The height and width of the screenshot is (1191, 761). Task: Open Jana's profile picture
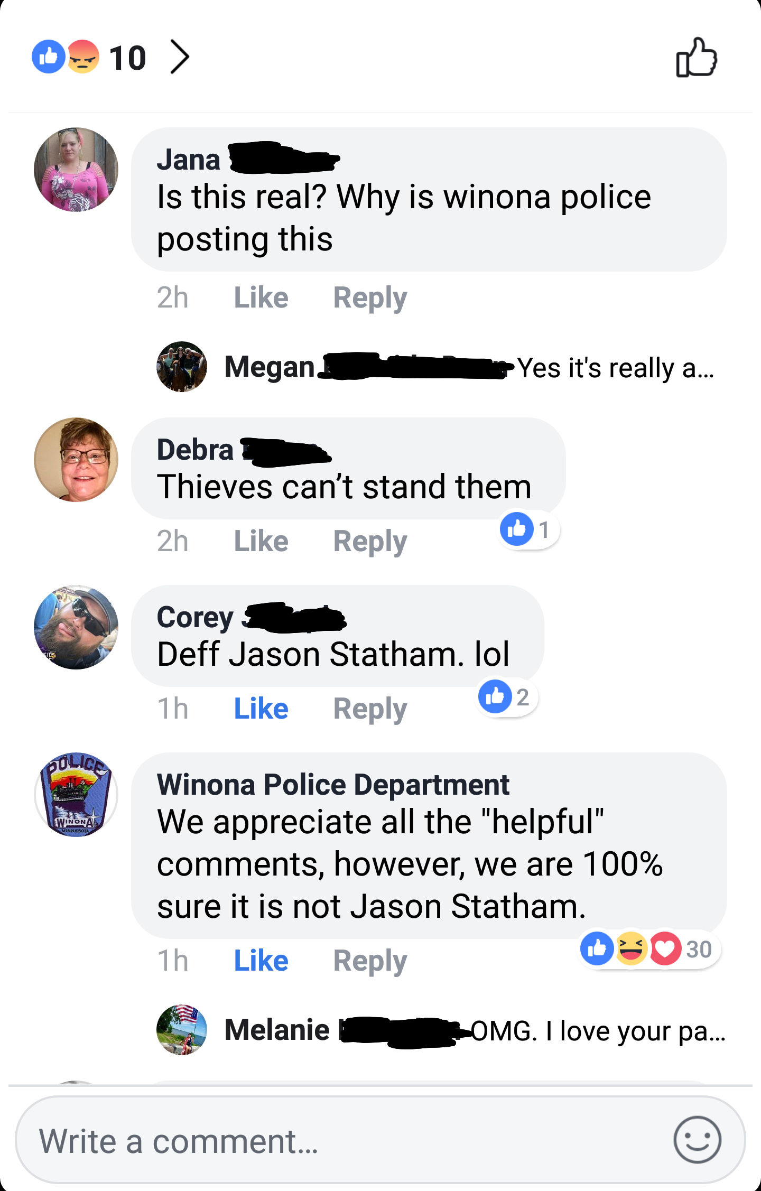76,170
